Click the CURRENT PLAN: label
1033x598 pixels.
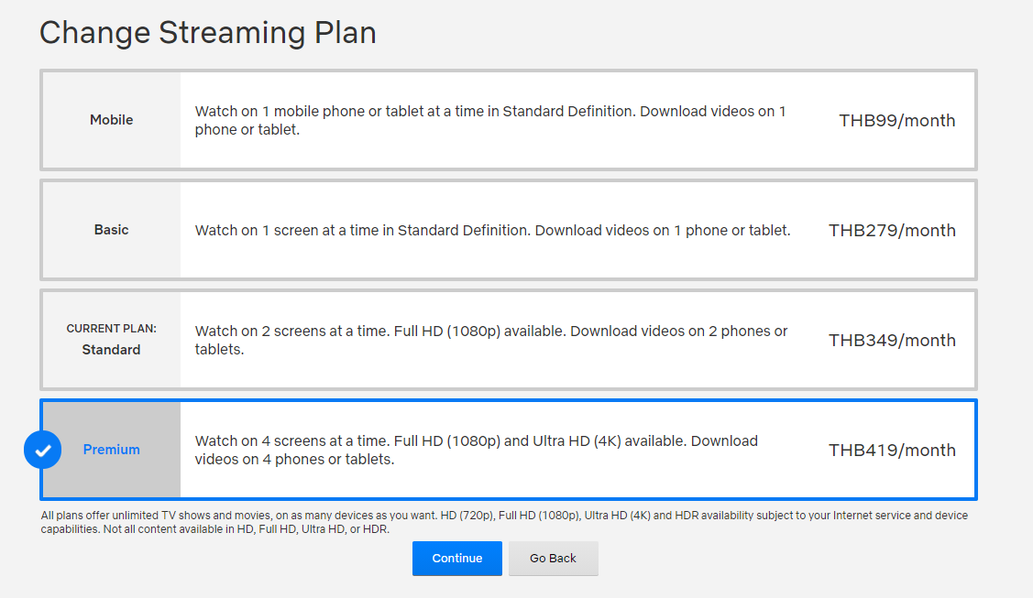(111, 329)
